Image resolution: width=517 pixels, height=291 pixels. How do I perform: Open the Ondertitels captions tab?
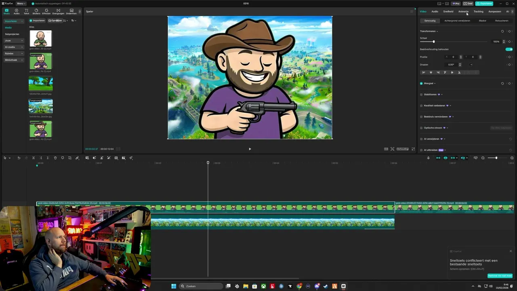(71, 11)
